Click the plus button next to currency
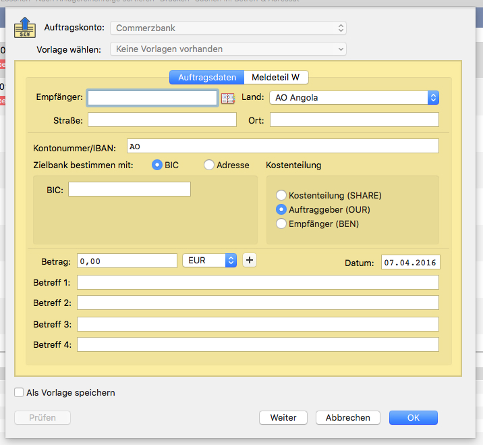Image resolution: width=483 pixels, height=445 pixels. (249, 260)
